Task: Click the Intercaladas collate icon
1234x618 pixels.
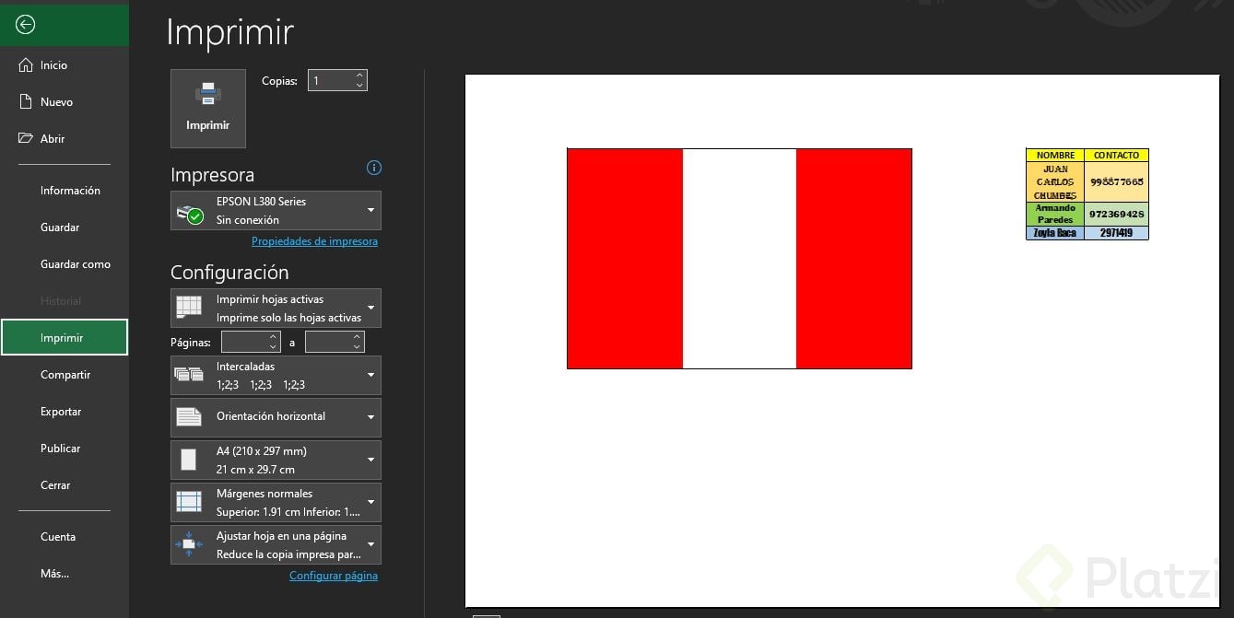Action: click(189, 374)
